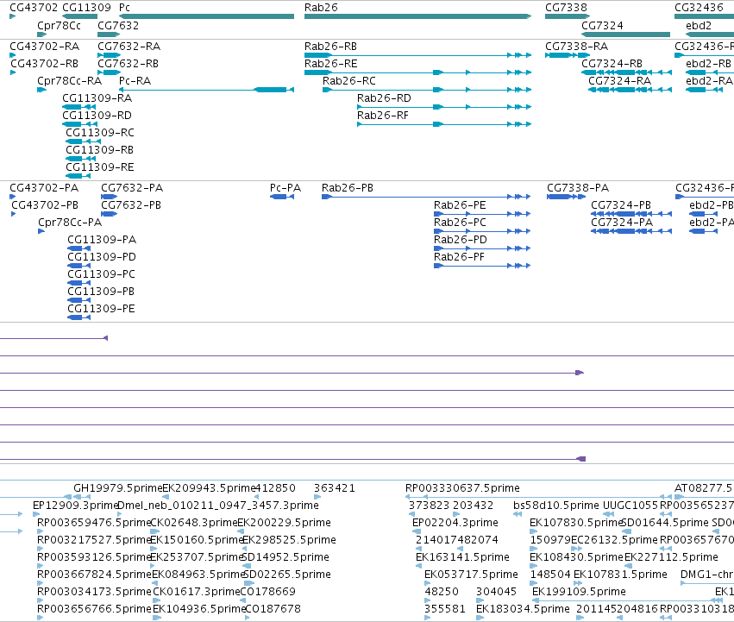Image resolution: width=734 pixels, height=622 pixels.
Task: Select the EP12909.3prime feature
Action: pos(75,506)
